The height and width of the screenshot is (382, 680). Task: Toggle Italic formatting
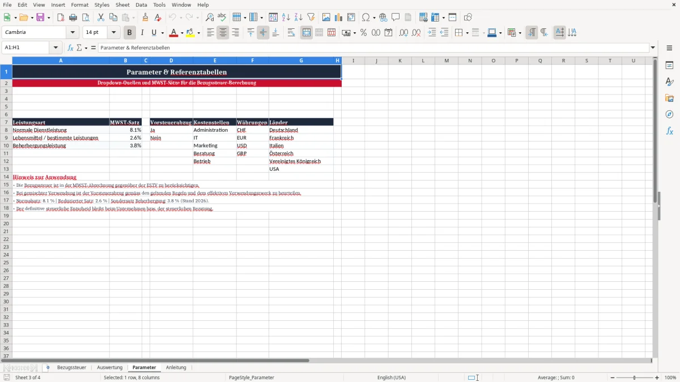pyautogui.click(x=142, y=33)
